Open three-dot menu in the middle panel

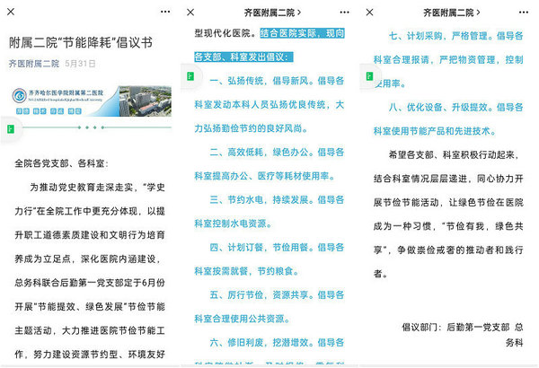[x=341, y=12]
